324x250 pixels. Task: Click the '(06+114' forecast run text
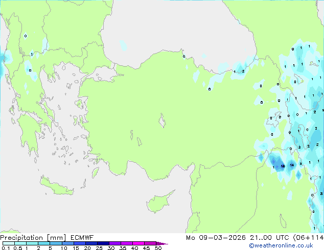(308, 238)
